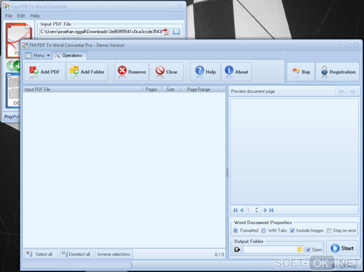
Task: Click the Input PDF File column header
Action: tap(83, 89)
